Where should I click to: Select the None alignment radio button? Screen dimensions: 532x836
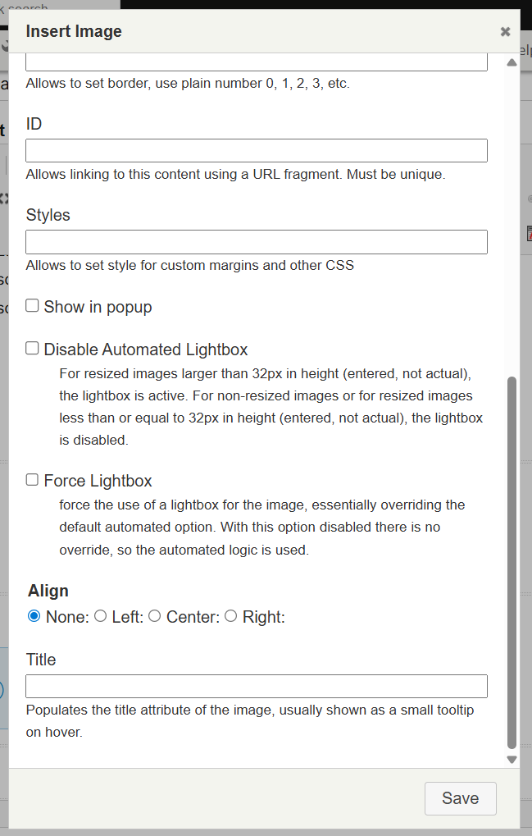[x=34, y=616]
